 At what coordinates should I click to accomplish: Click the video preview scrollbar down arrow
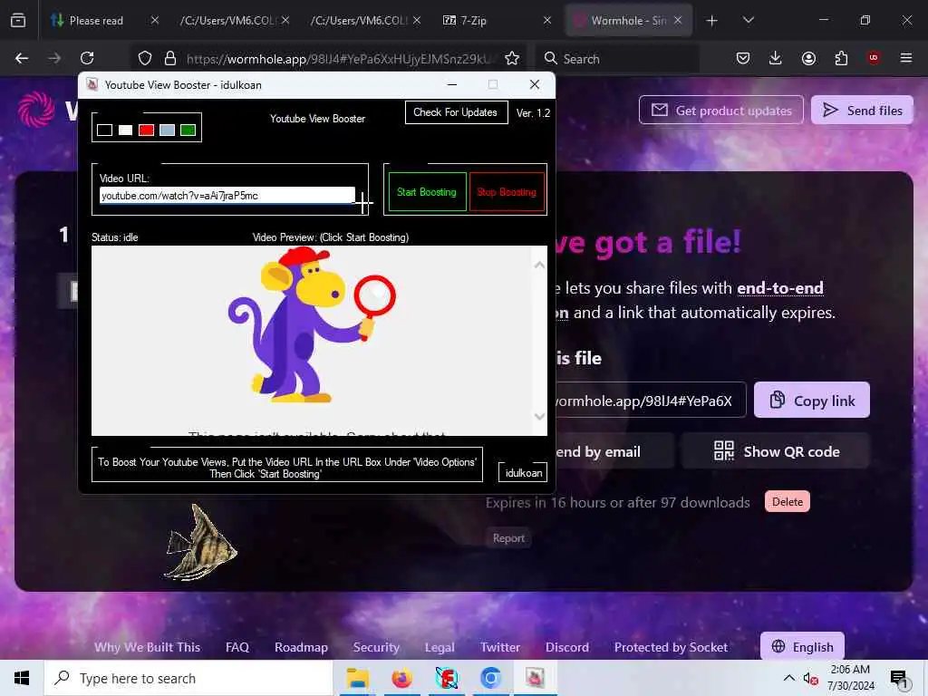click(539, 417)
